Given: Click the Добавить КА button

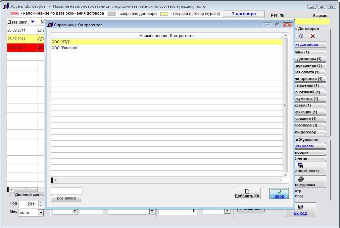Looking at the screenshot, I should coord(247,193).
